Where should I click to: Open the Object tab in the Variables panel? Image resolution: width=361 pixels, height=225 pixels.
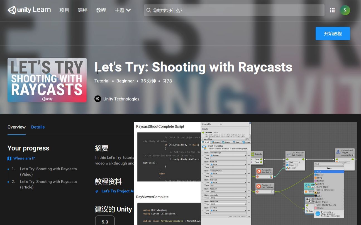click(x=215, y=142)
